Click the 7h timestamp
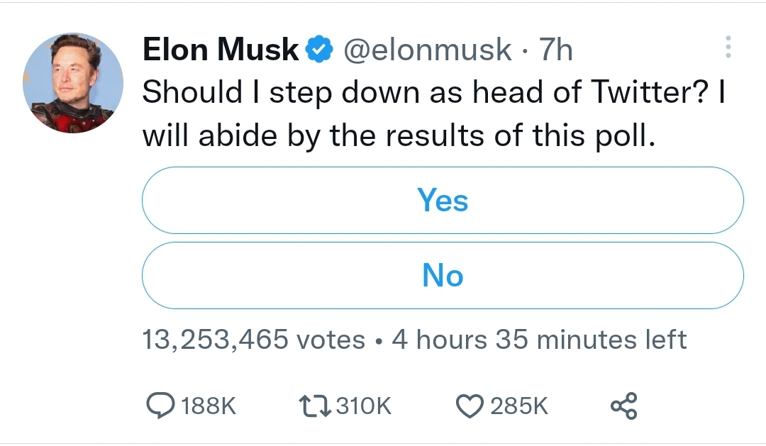766x446 pixels. point(555,50)
